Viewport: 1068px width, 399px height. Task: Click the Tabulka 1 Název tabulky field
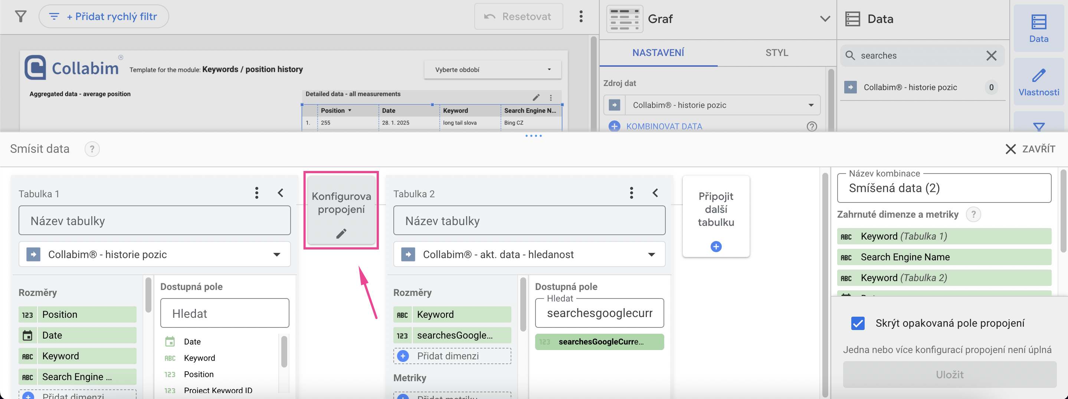(154, 220)
